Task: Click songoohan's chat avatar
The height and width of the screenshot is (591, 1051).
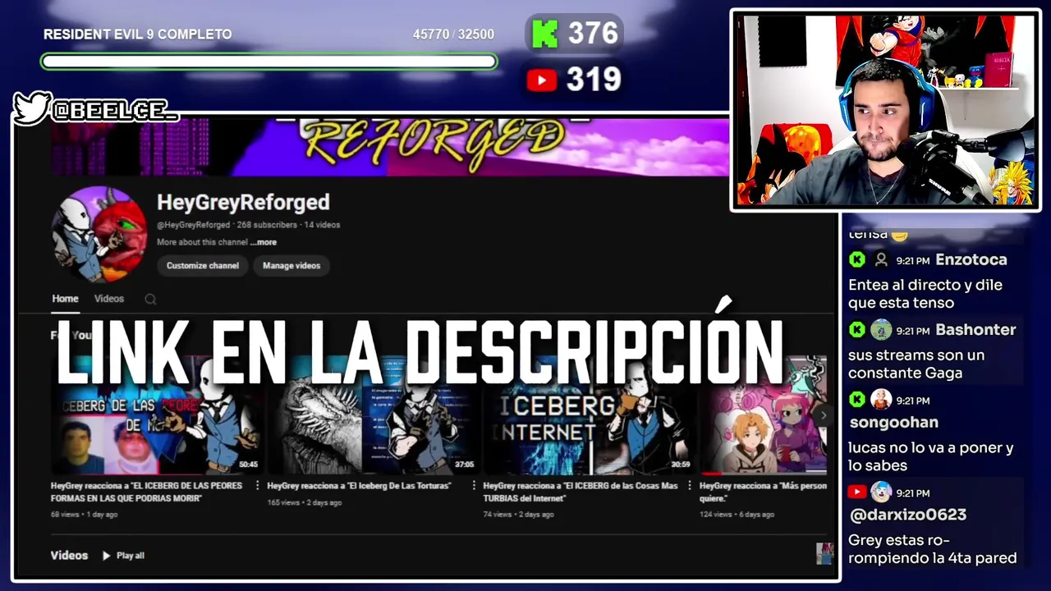Action: point(881,400)
